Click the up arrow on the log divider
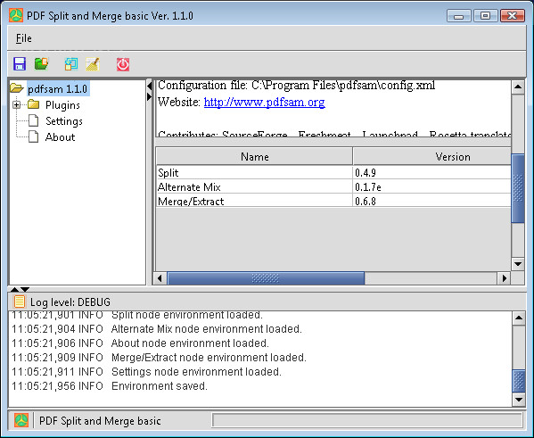The height and width of the screenshot is (438, 534). pos(14,289)
